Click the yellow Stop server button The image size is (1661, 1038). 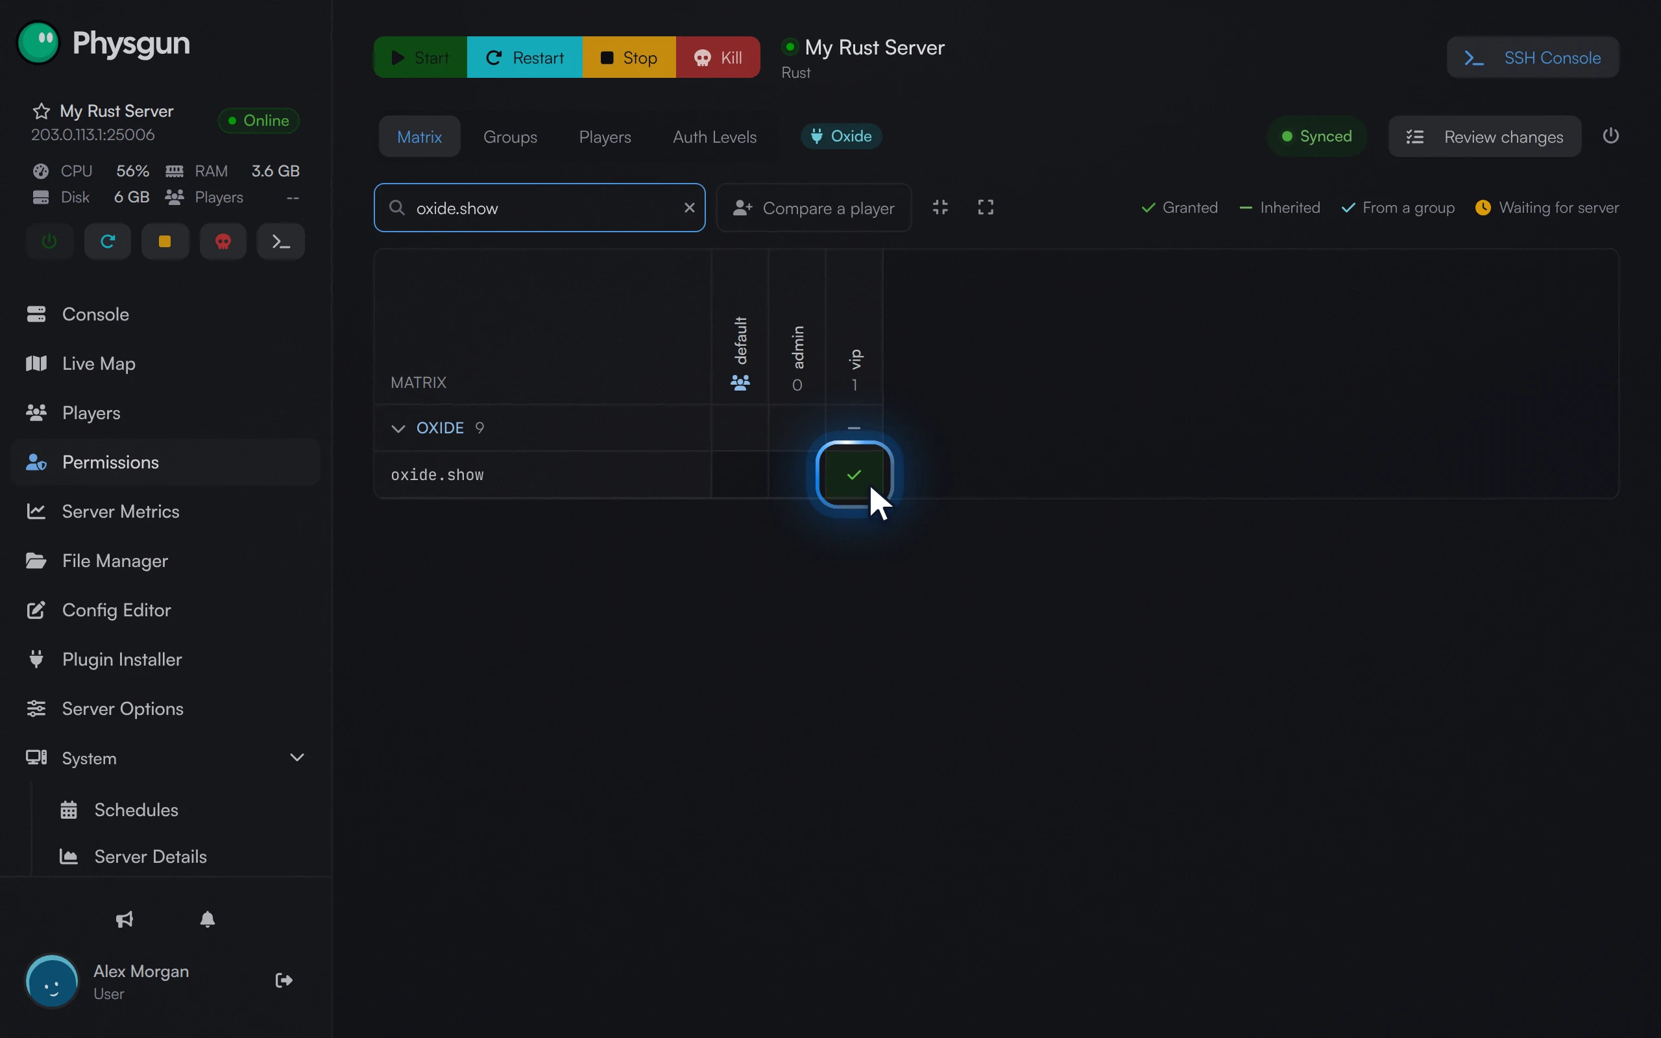tap(629, 58)
